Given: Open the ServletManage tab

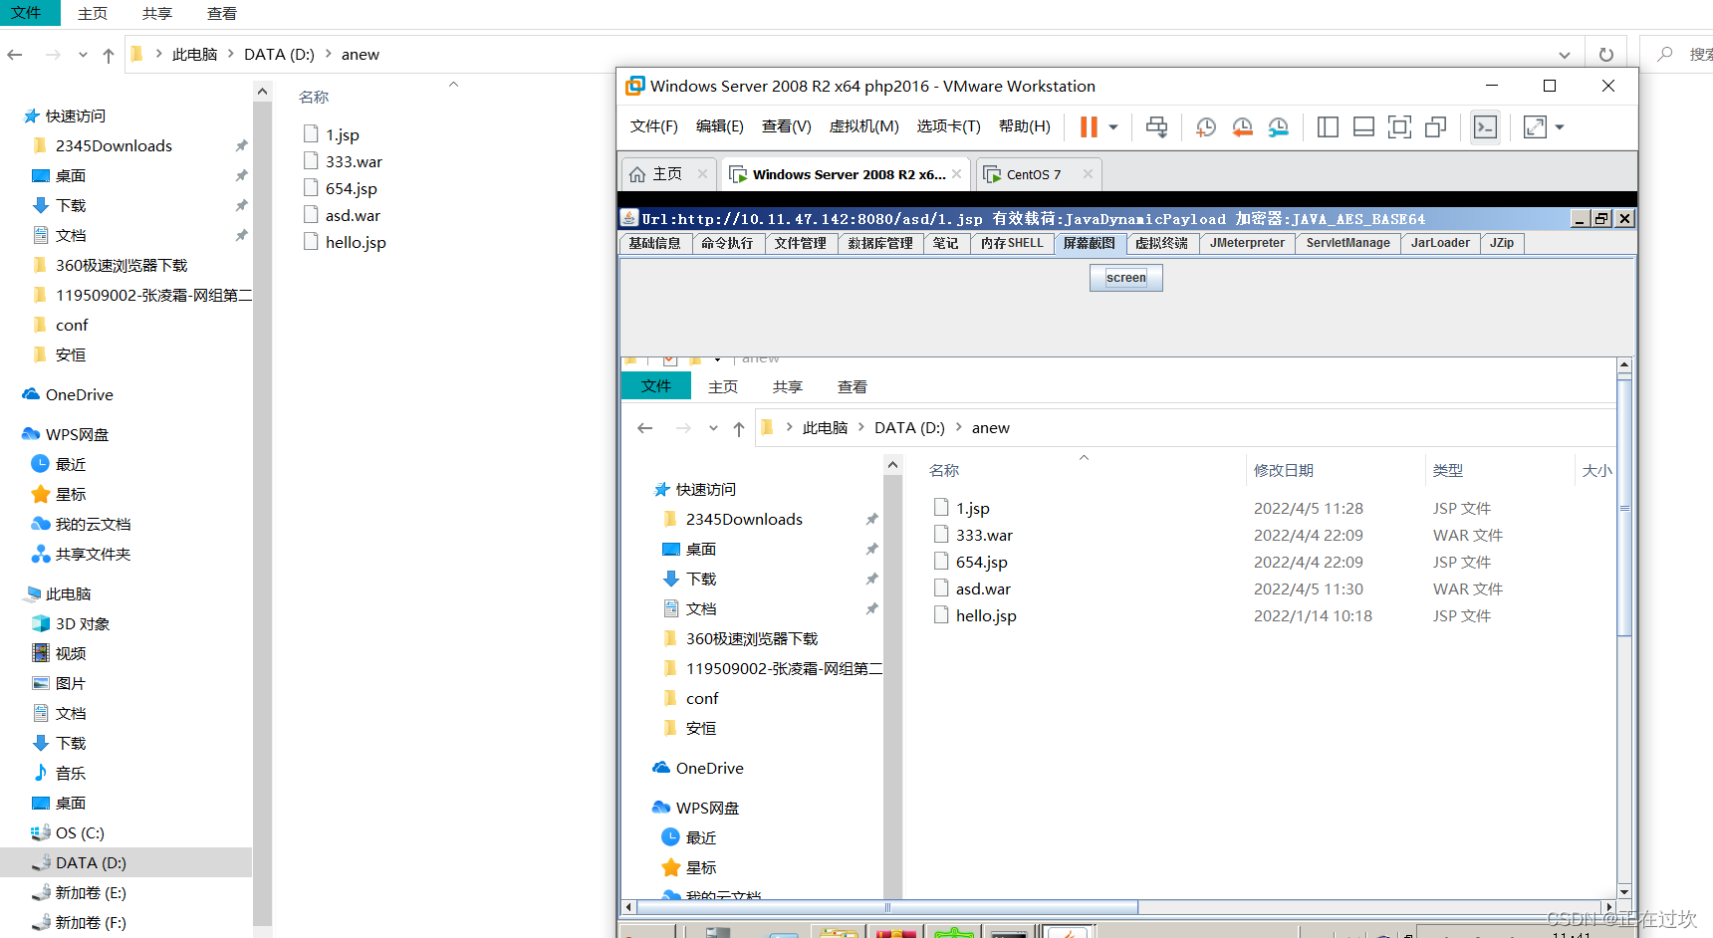Looking at the screenshot, I should (1347, 243).
